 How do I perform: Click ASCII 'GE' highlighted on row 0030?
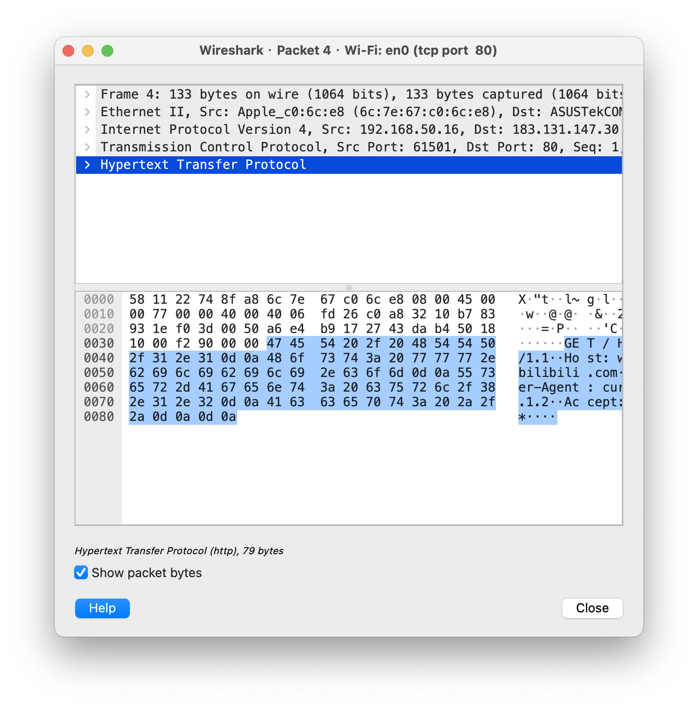[572, 343]
